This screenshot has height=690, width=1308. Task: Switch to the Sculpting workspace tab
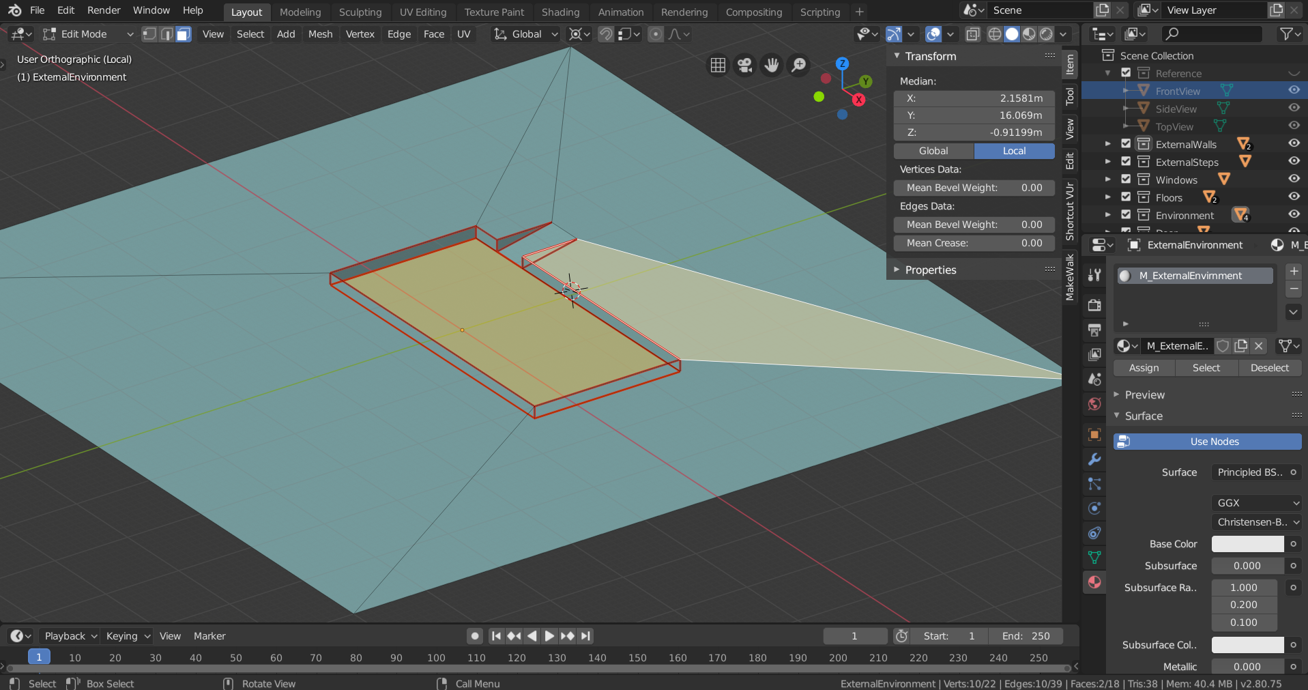pos(360,12)
